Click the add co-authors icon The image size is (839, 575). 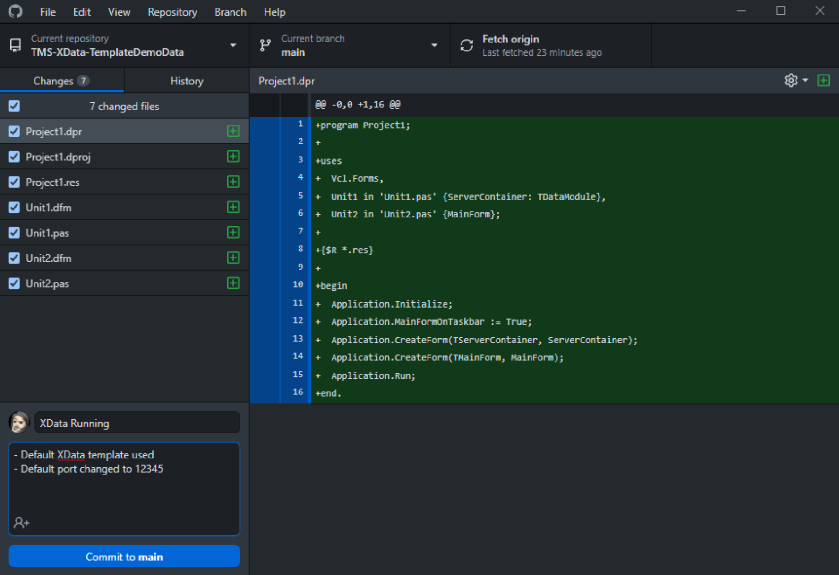[21, 523]
